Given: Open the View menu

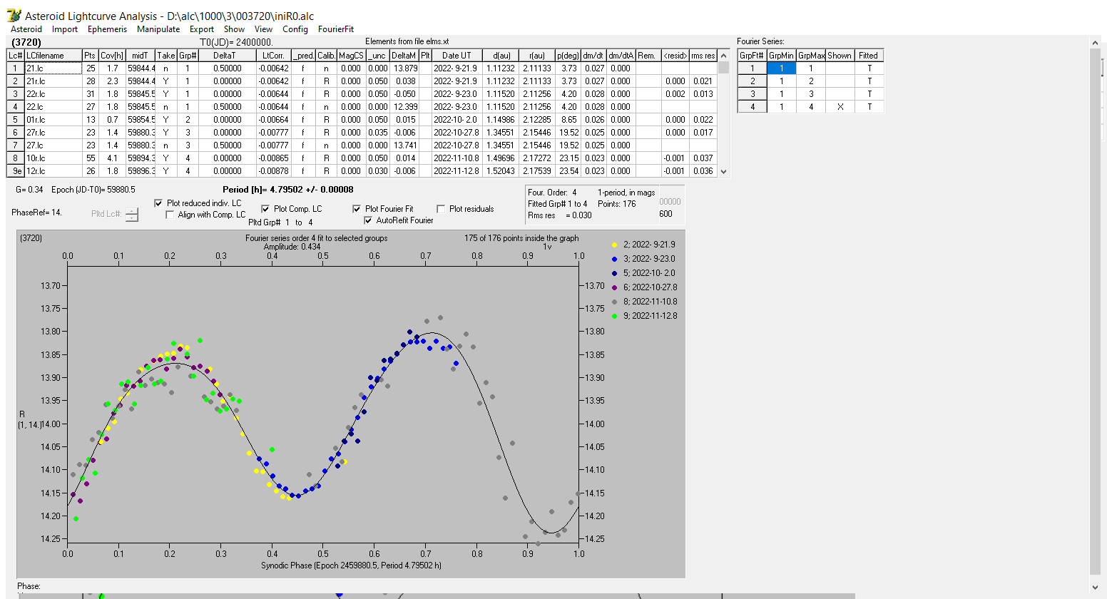Looking at the screenshot, I should click(x=264, y=29).
